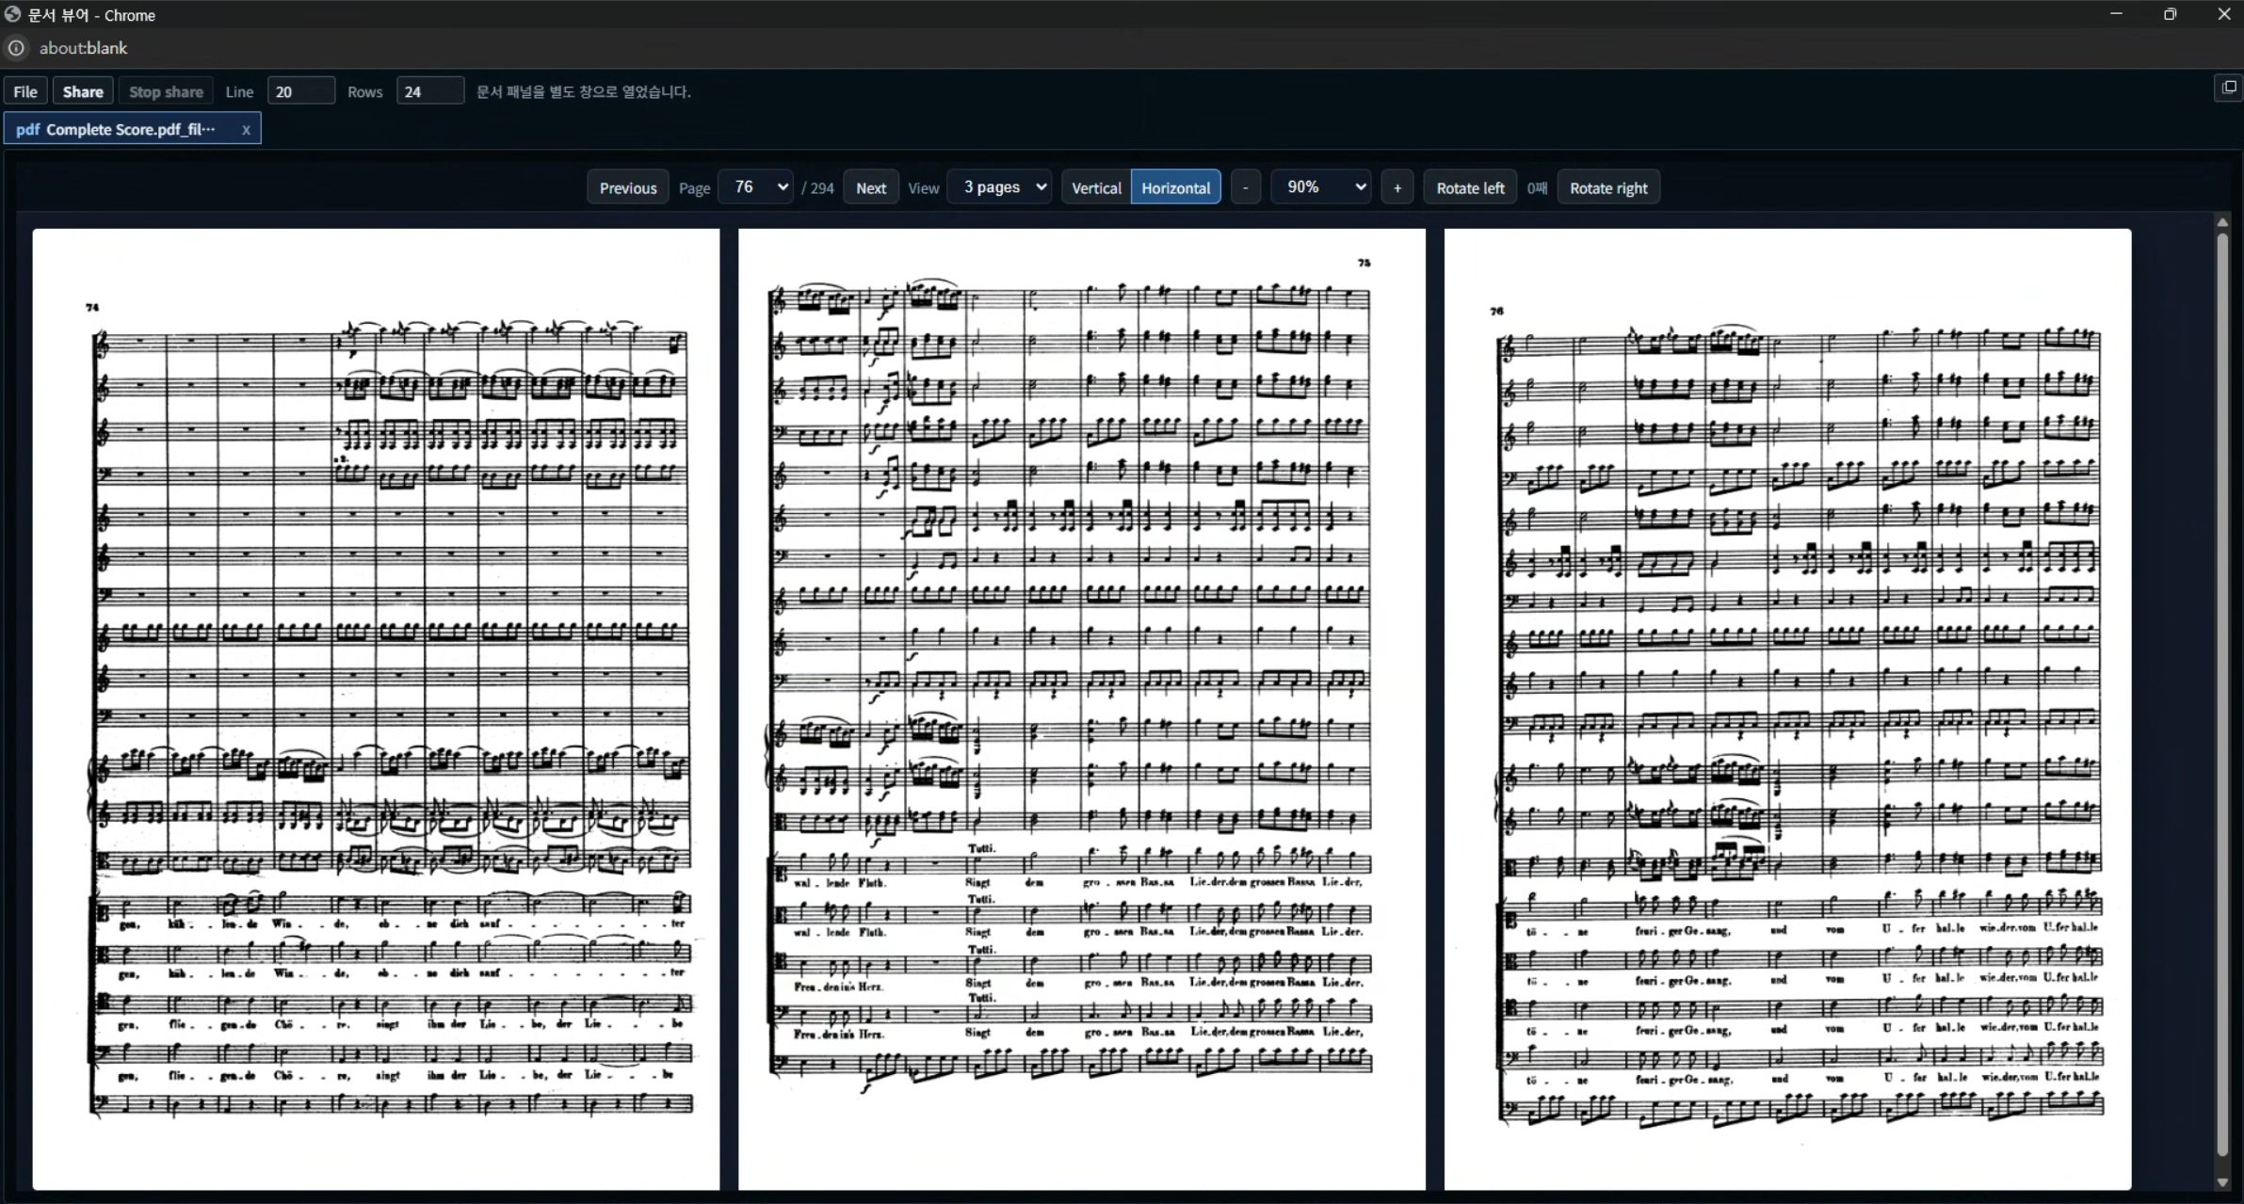
Task: Zoom out with the minus button
Action: (x=1245, y=187)
